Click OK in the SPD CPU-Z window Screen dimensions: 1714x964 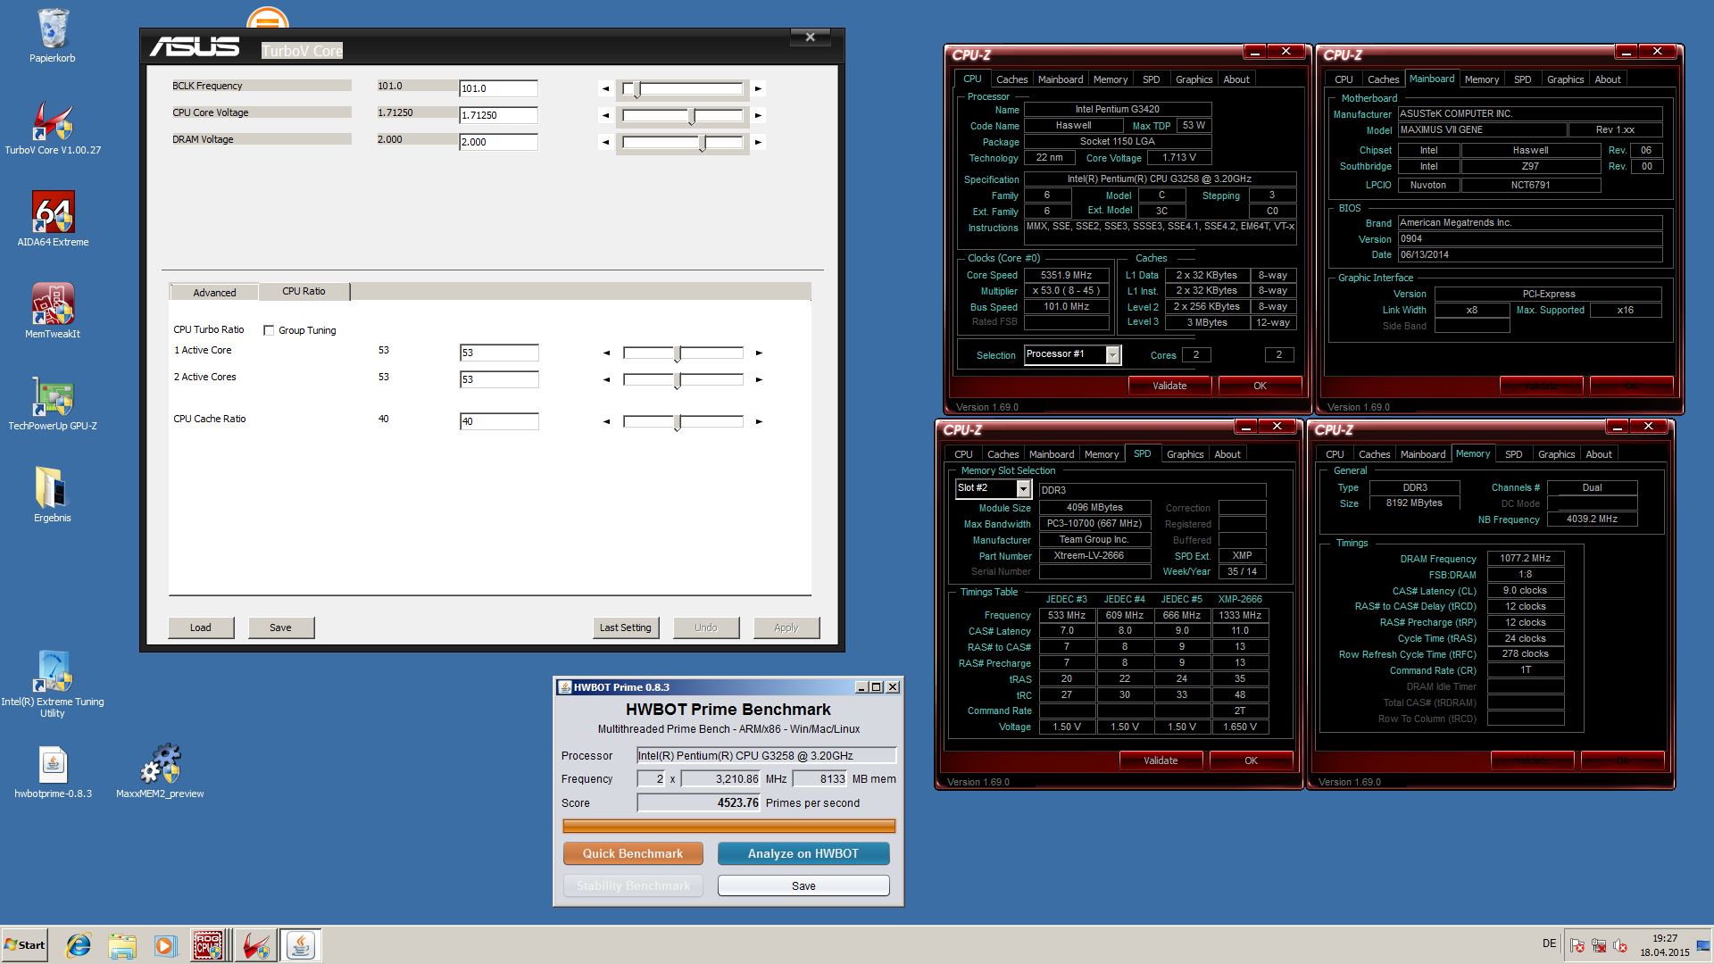tap(1251, 760)
